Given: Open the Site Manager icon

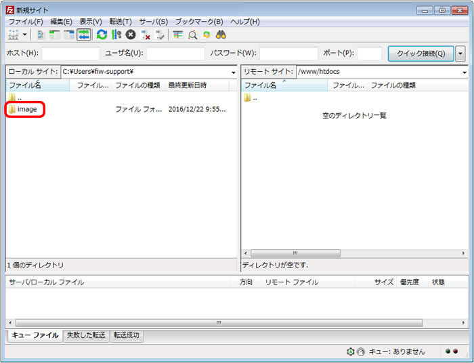Looking at the screenshot, I should pyautogui.click(x=14, y=35).
